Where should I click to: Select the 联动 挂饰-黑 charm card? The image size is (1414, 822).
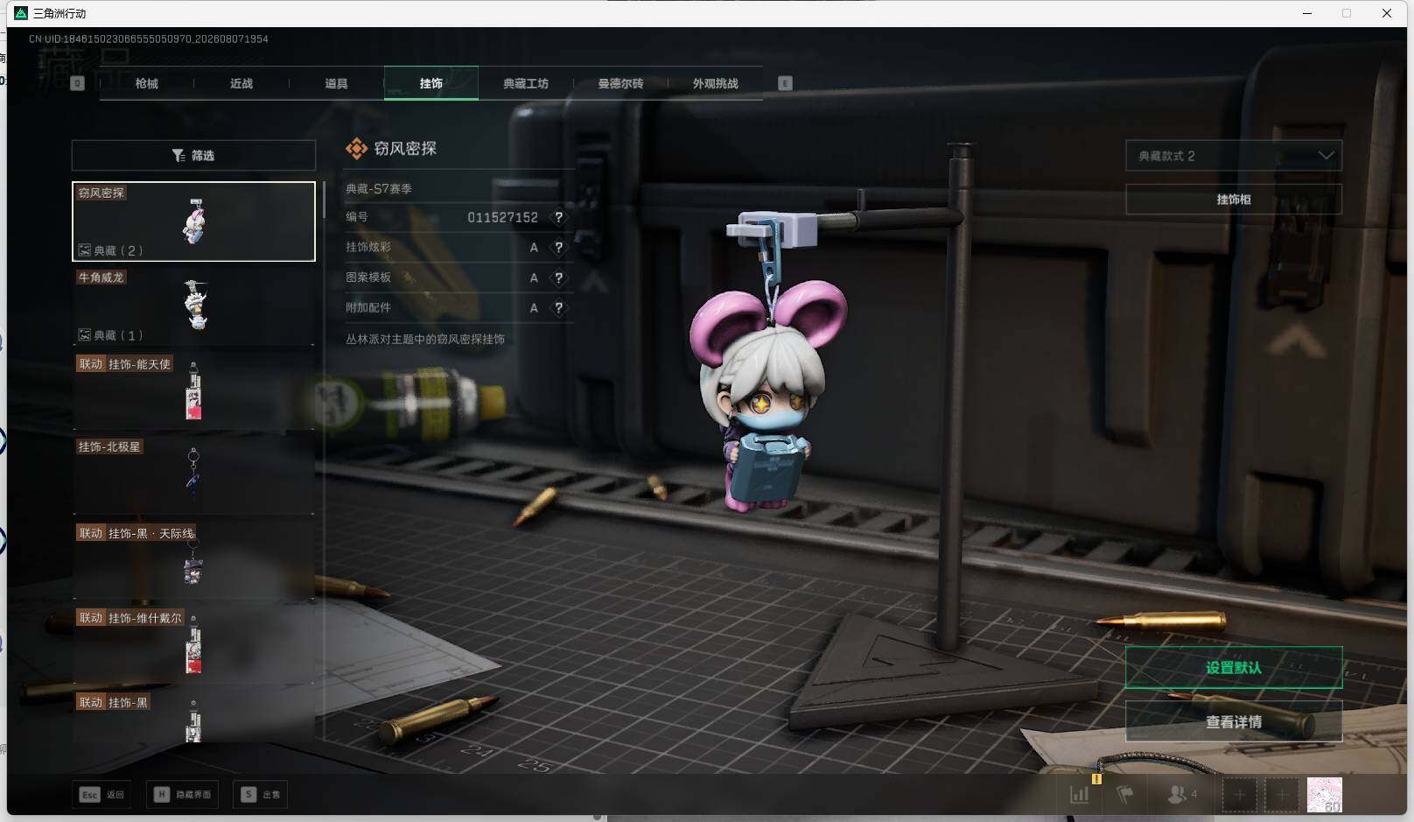[193, 718]
